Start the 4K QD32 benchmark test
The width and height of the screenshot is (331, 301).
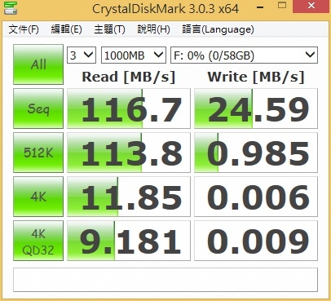[38, 241]
